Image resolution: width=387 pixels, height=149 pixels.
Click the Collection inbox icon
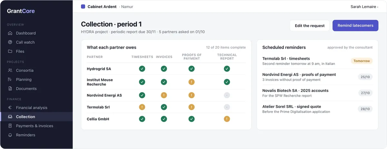(x=10, y=117)
